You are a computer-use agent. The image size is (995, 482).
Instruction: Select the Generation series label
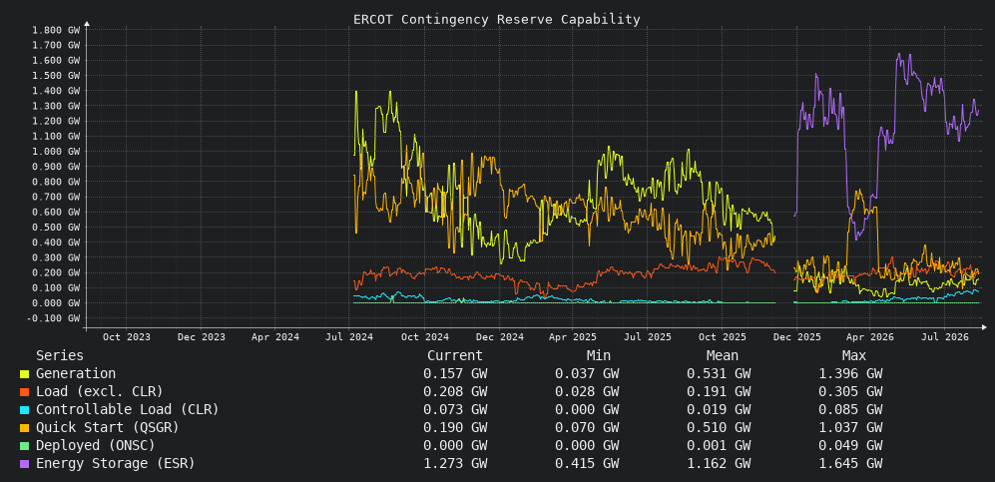pyautogui.click(x=76, y=374)
